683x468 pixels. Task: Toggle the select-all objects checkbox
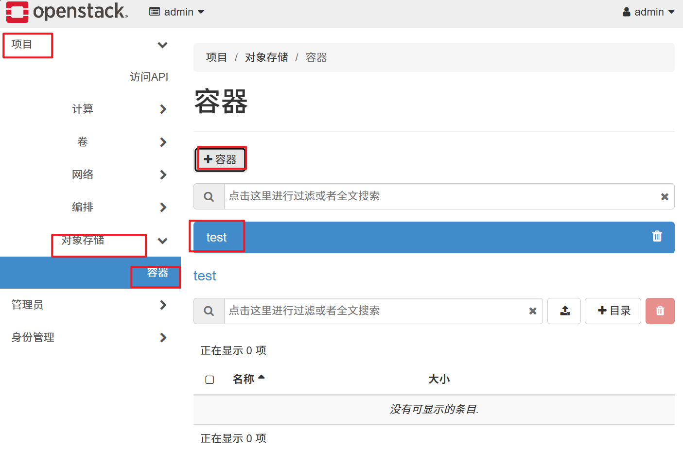pyautogui.click(x=210, y=380)
